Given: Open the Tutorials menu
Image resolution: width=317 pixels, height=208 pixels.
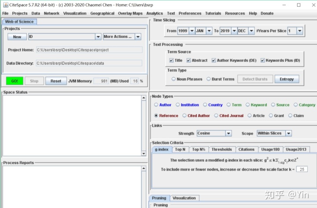Looking at the screenshot, I should pos(213,13).
